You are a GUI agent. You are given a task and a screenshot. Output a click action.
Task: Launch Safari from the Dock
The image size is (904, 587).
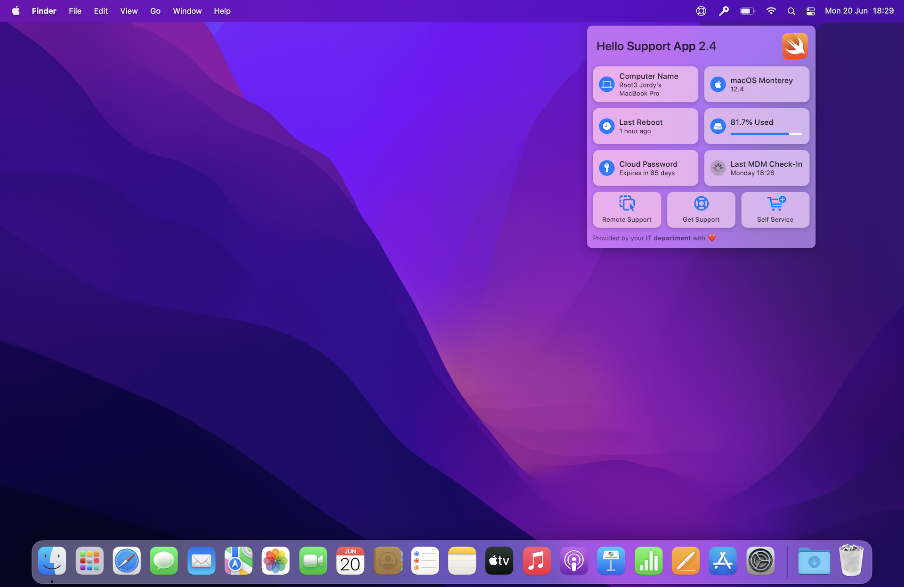[127, 561]
